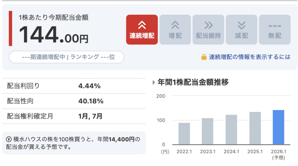Click the 2024.1 gray chart bar
The width and height of the screenshot is (298, 166).
pos(231,129)
